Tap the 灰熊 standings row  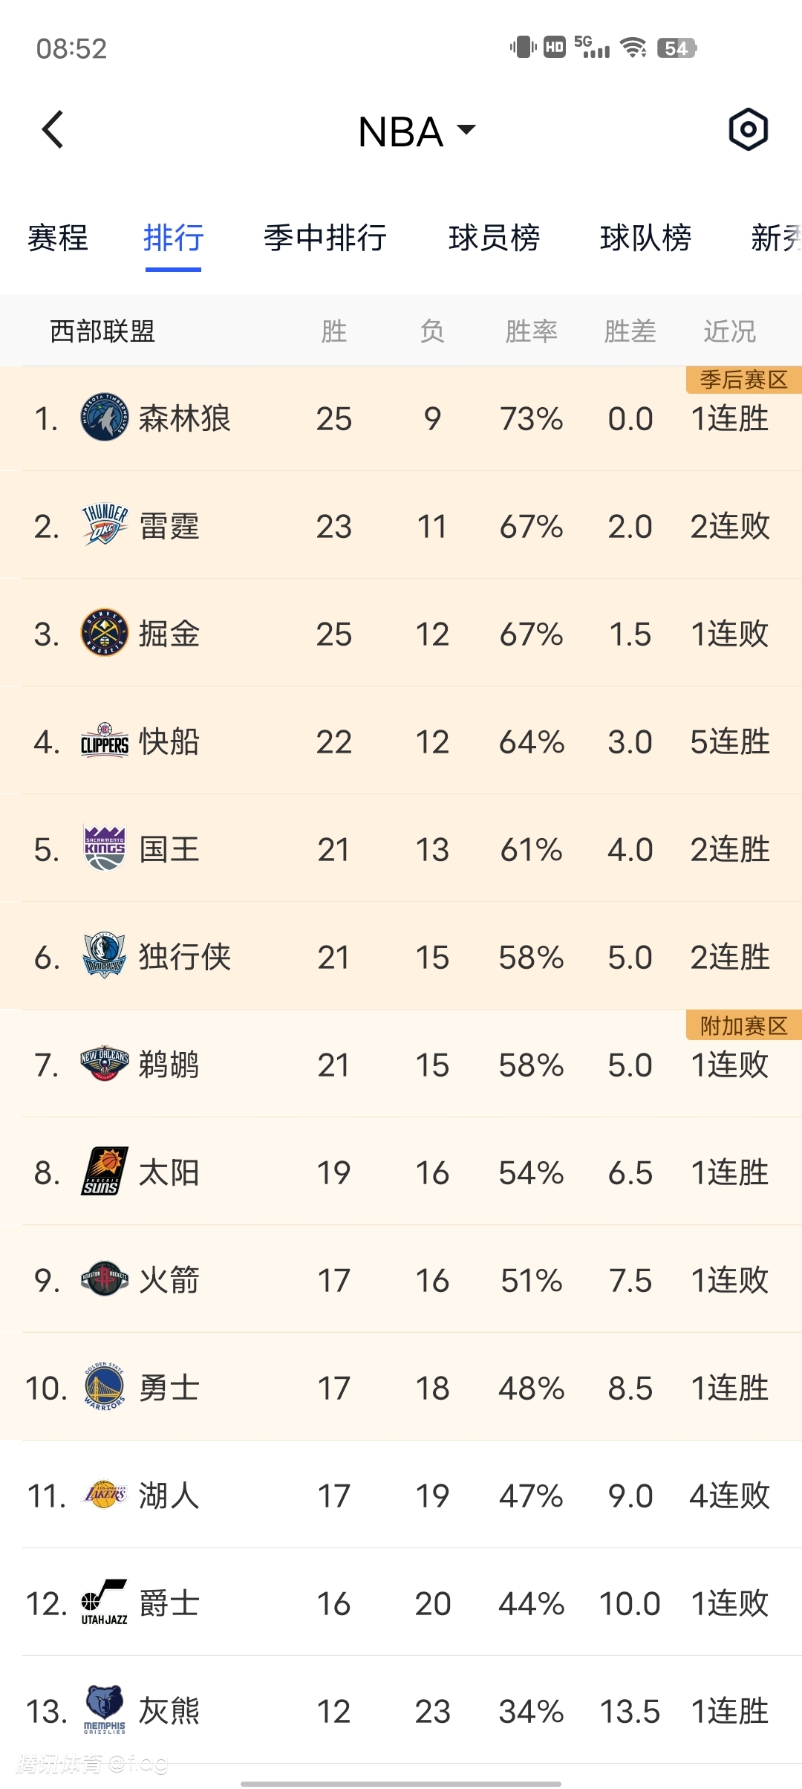tap(401, 1710)
